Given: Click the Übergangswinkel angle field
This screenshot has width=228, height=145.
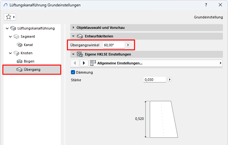Looking at the screenshot, I should [x=114, y=45].
